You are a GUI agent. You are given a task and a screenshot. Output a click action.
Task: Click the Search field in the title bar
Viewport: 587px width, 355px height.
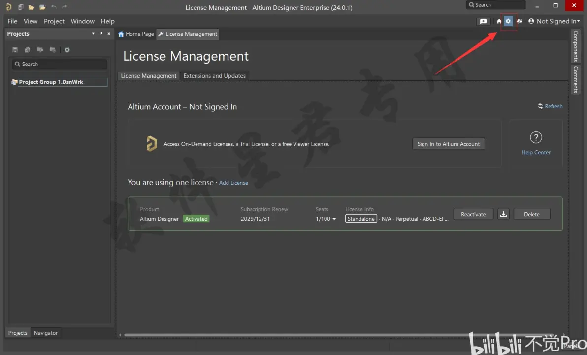coord(496,5)
